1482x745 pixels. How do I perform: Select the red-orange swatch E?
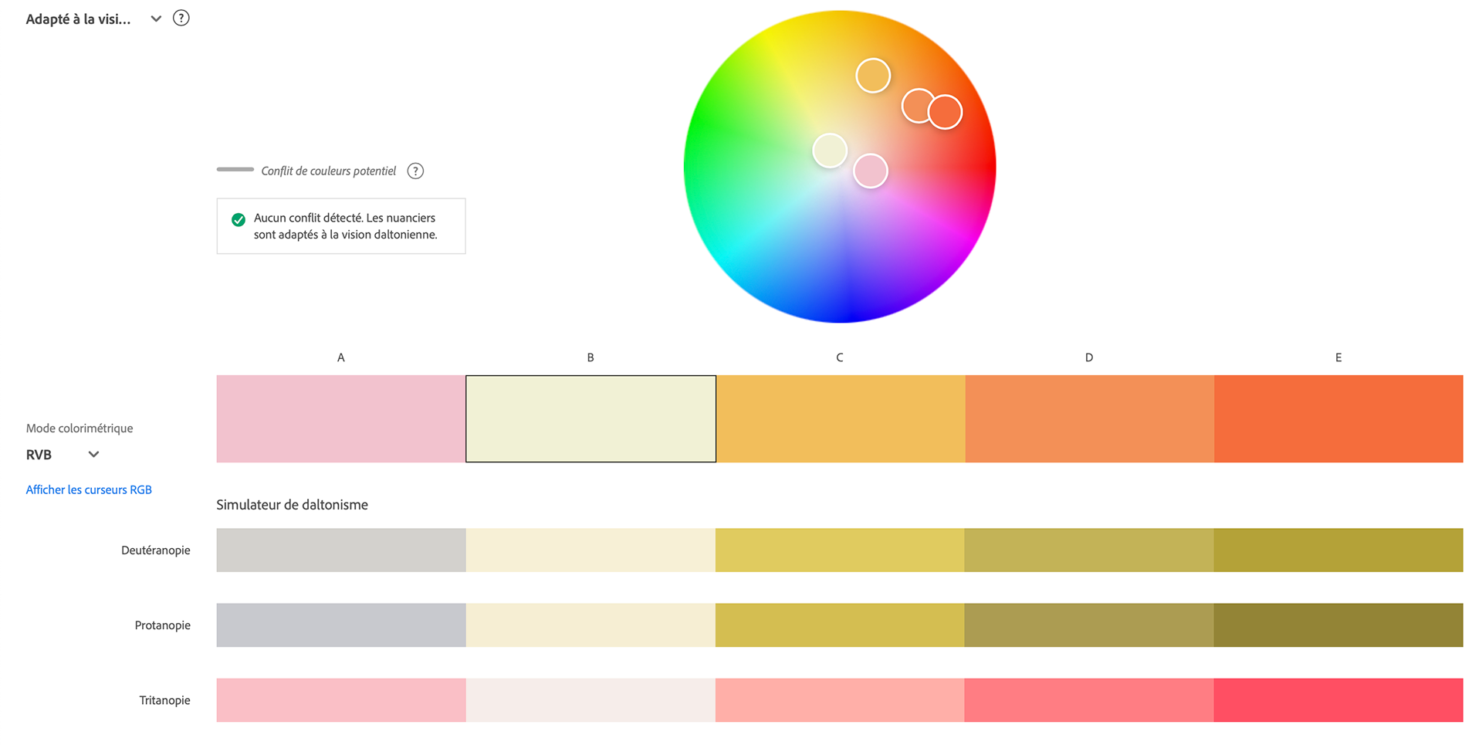point(1338,418)
